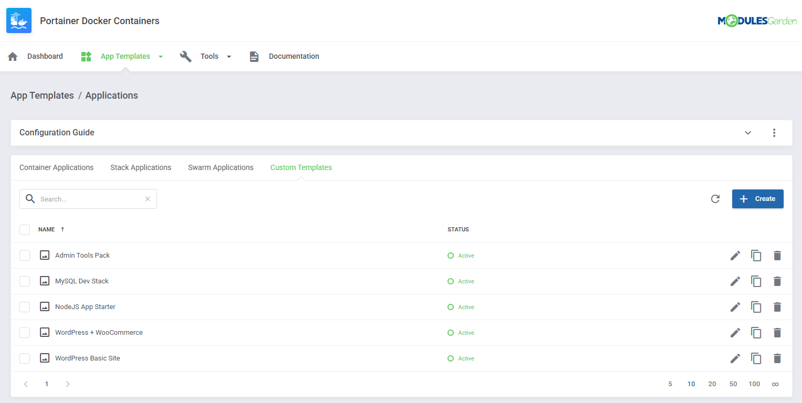Click the Create button
802x403 pixels.
[757, 199]
